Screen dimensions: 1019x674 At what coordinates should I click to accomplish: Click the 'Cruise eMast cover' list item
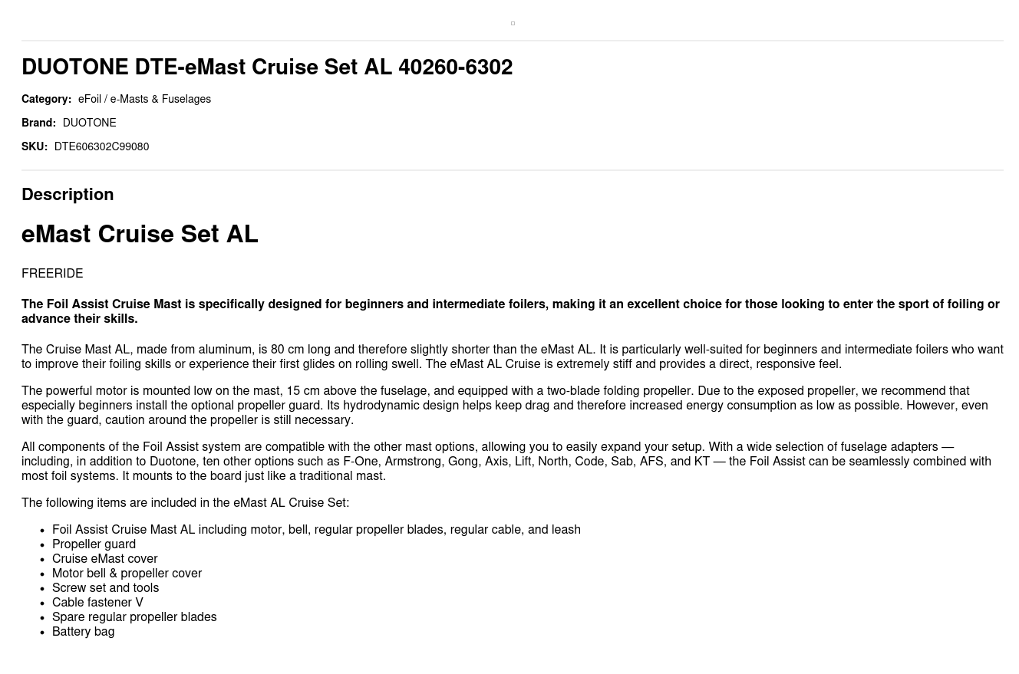(104, 559)
